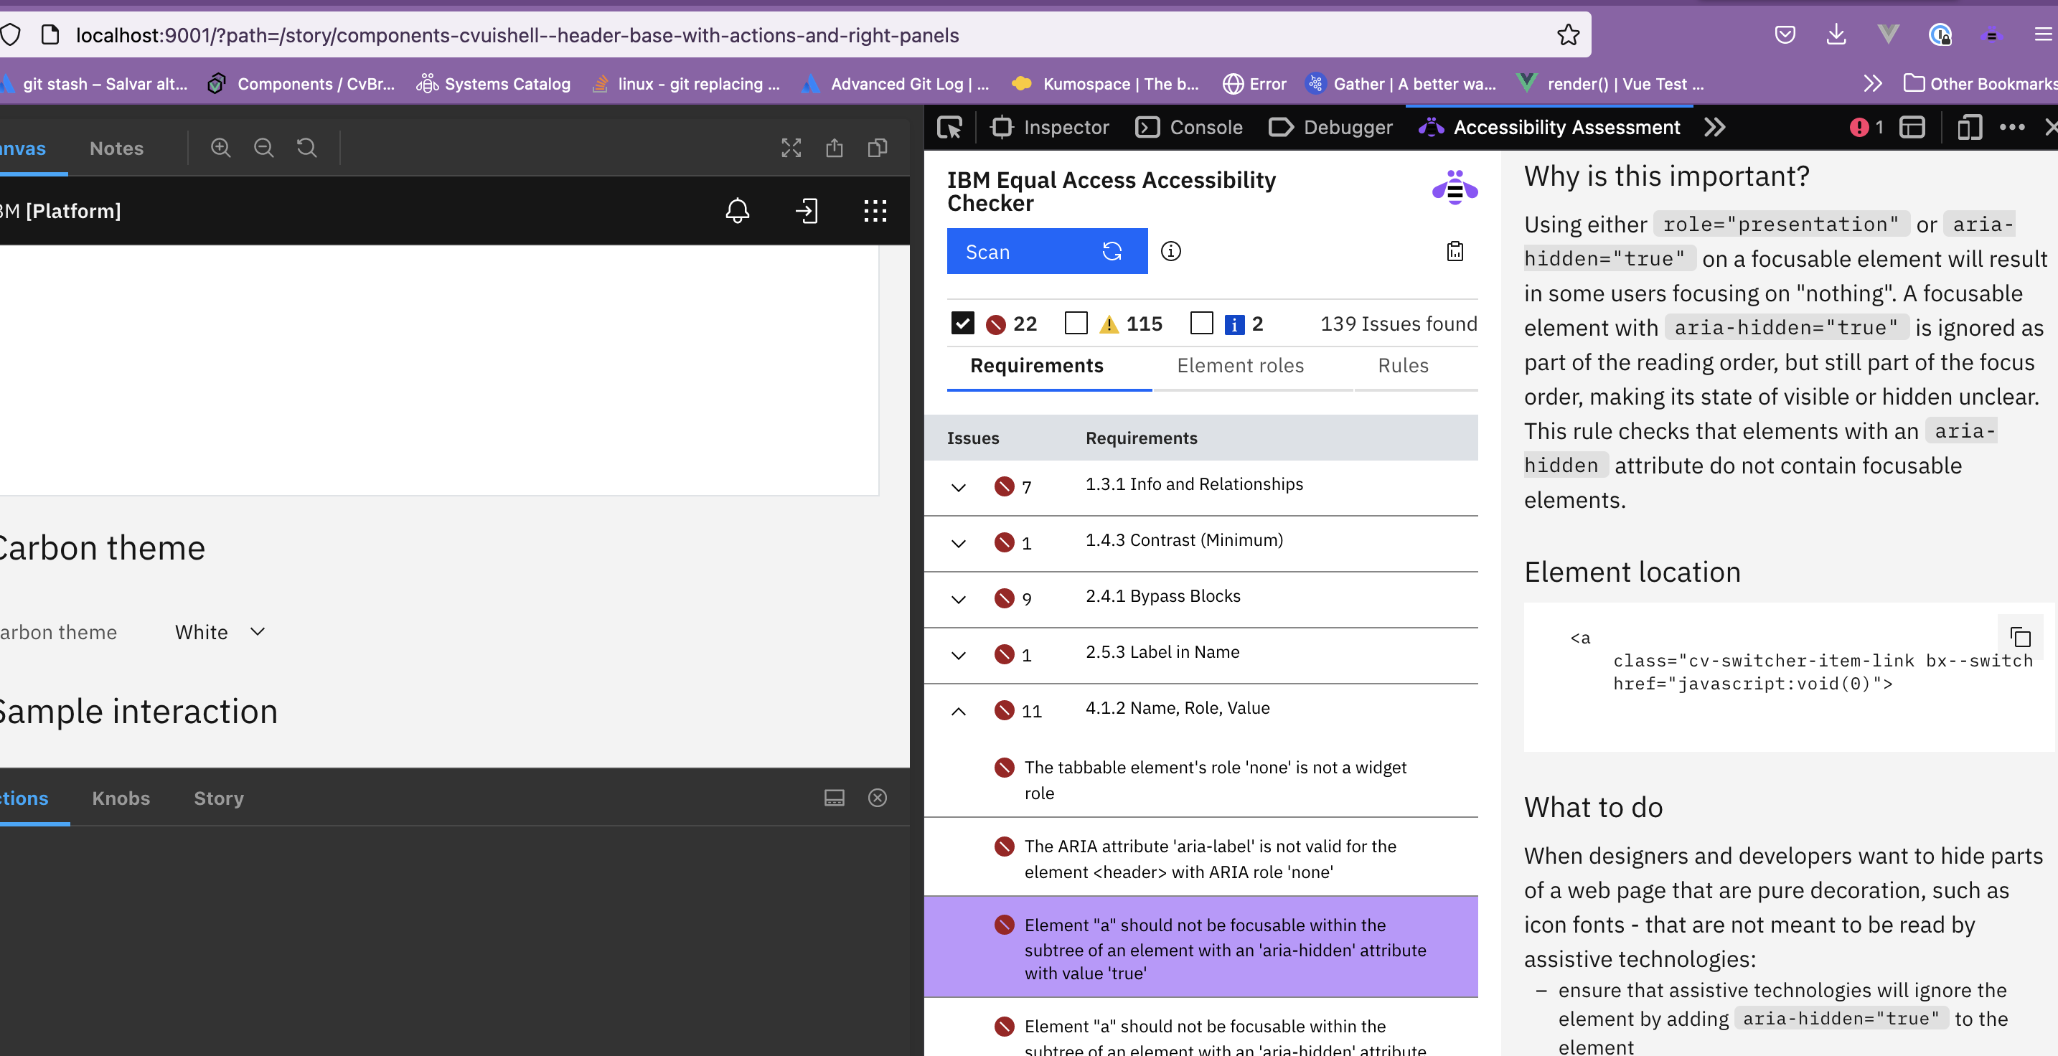Open the Carbon theme White dropdown

220,632
